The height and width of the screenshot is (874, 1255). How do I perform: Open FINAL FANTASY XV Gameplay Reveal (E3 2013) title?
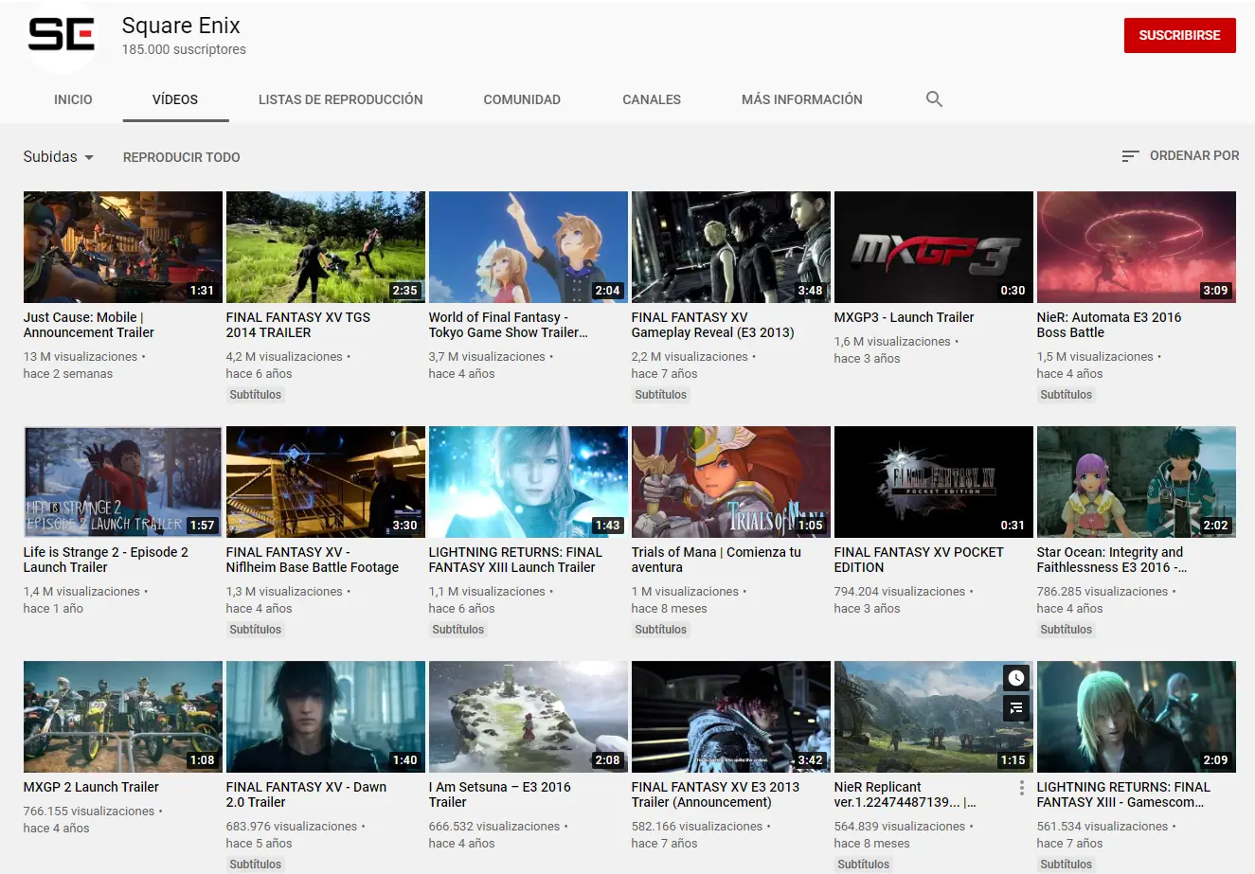point(713,325)
